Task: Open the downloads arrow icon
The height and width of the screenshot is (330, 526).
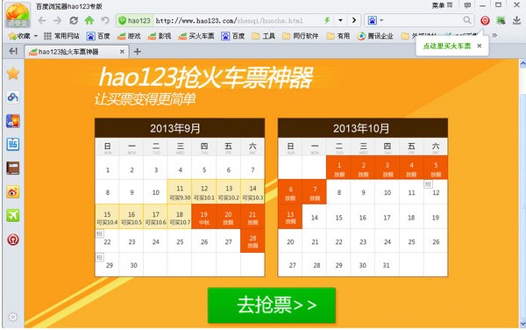Action: point(516,20)
